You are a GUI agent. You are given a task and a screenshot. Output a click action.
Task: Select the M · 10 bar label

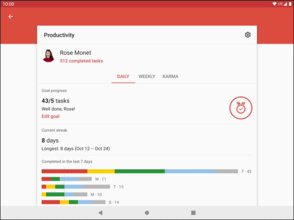[96, 195]
